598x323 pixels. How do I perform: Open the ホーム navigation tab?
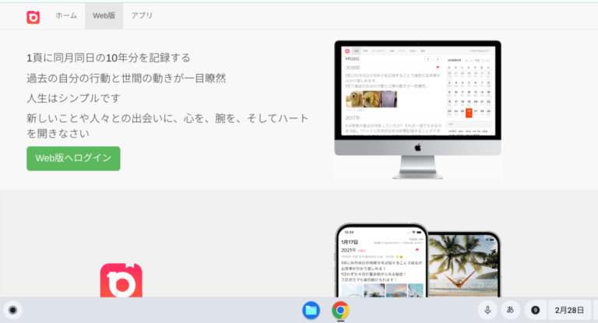pos(66,16)
